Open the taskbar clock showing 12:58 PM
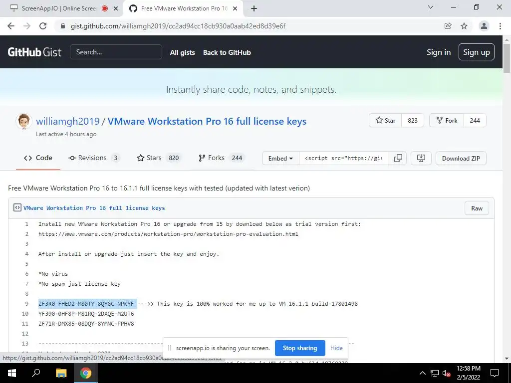 pyautogui.click(x=469, y=373)
